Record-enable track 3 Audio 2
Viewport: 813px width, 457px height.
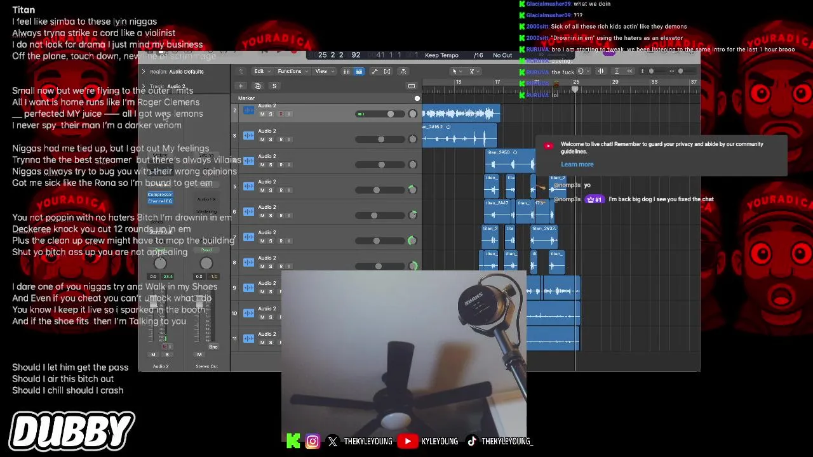click(281, 140)
